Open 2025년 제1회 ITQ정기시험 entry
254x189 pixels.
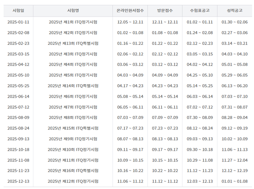73,22
